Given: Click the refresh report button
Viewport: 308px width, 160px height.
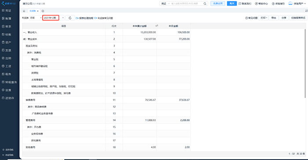Looking at the screenshot, I should click(70, 18).
